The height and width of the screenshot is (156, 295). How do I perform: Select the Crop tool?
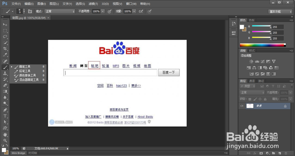[x=5, y=49]
